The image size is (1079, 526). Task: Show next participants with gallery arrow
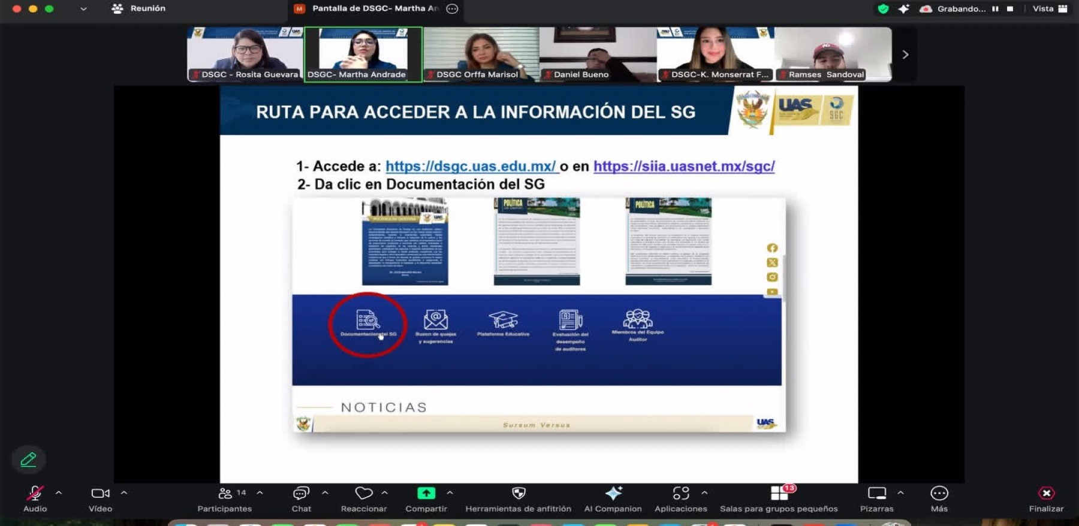905,55
